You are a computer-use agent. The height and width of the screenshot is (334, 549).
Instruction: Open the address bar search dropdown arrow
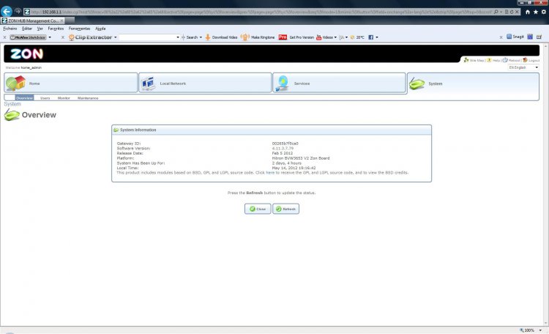501,12
